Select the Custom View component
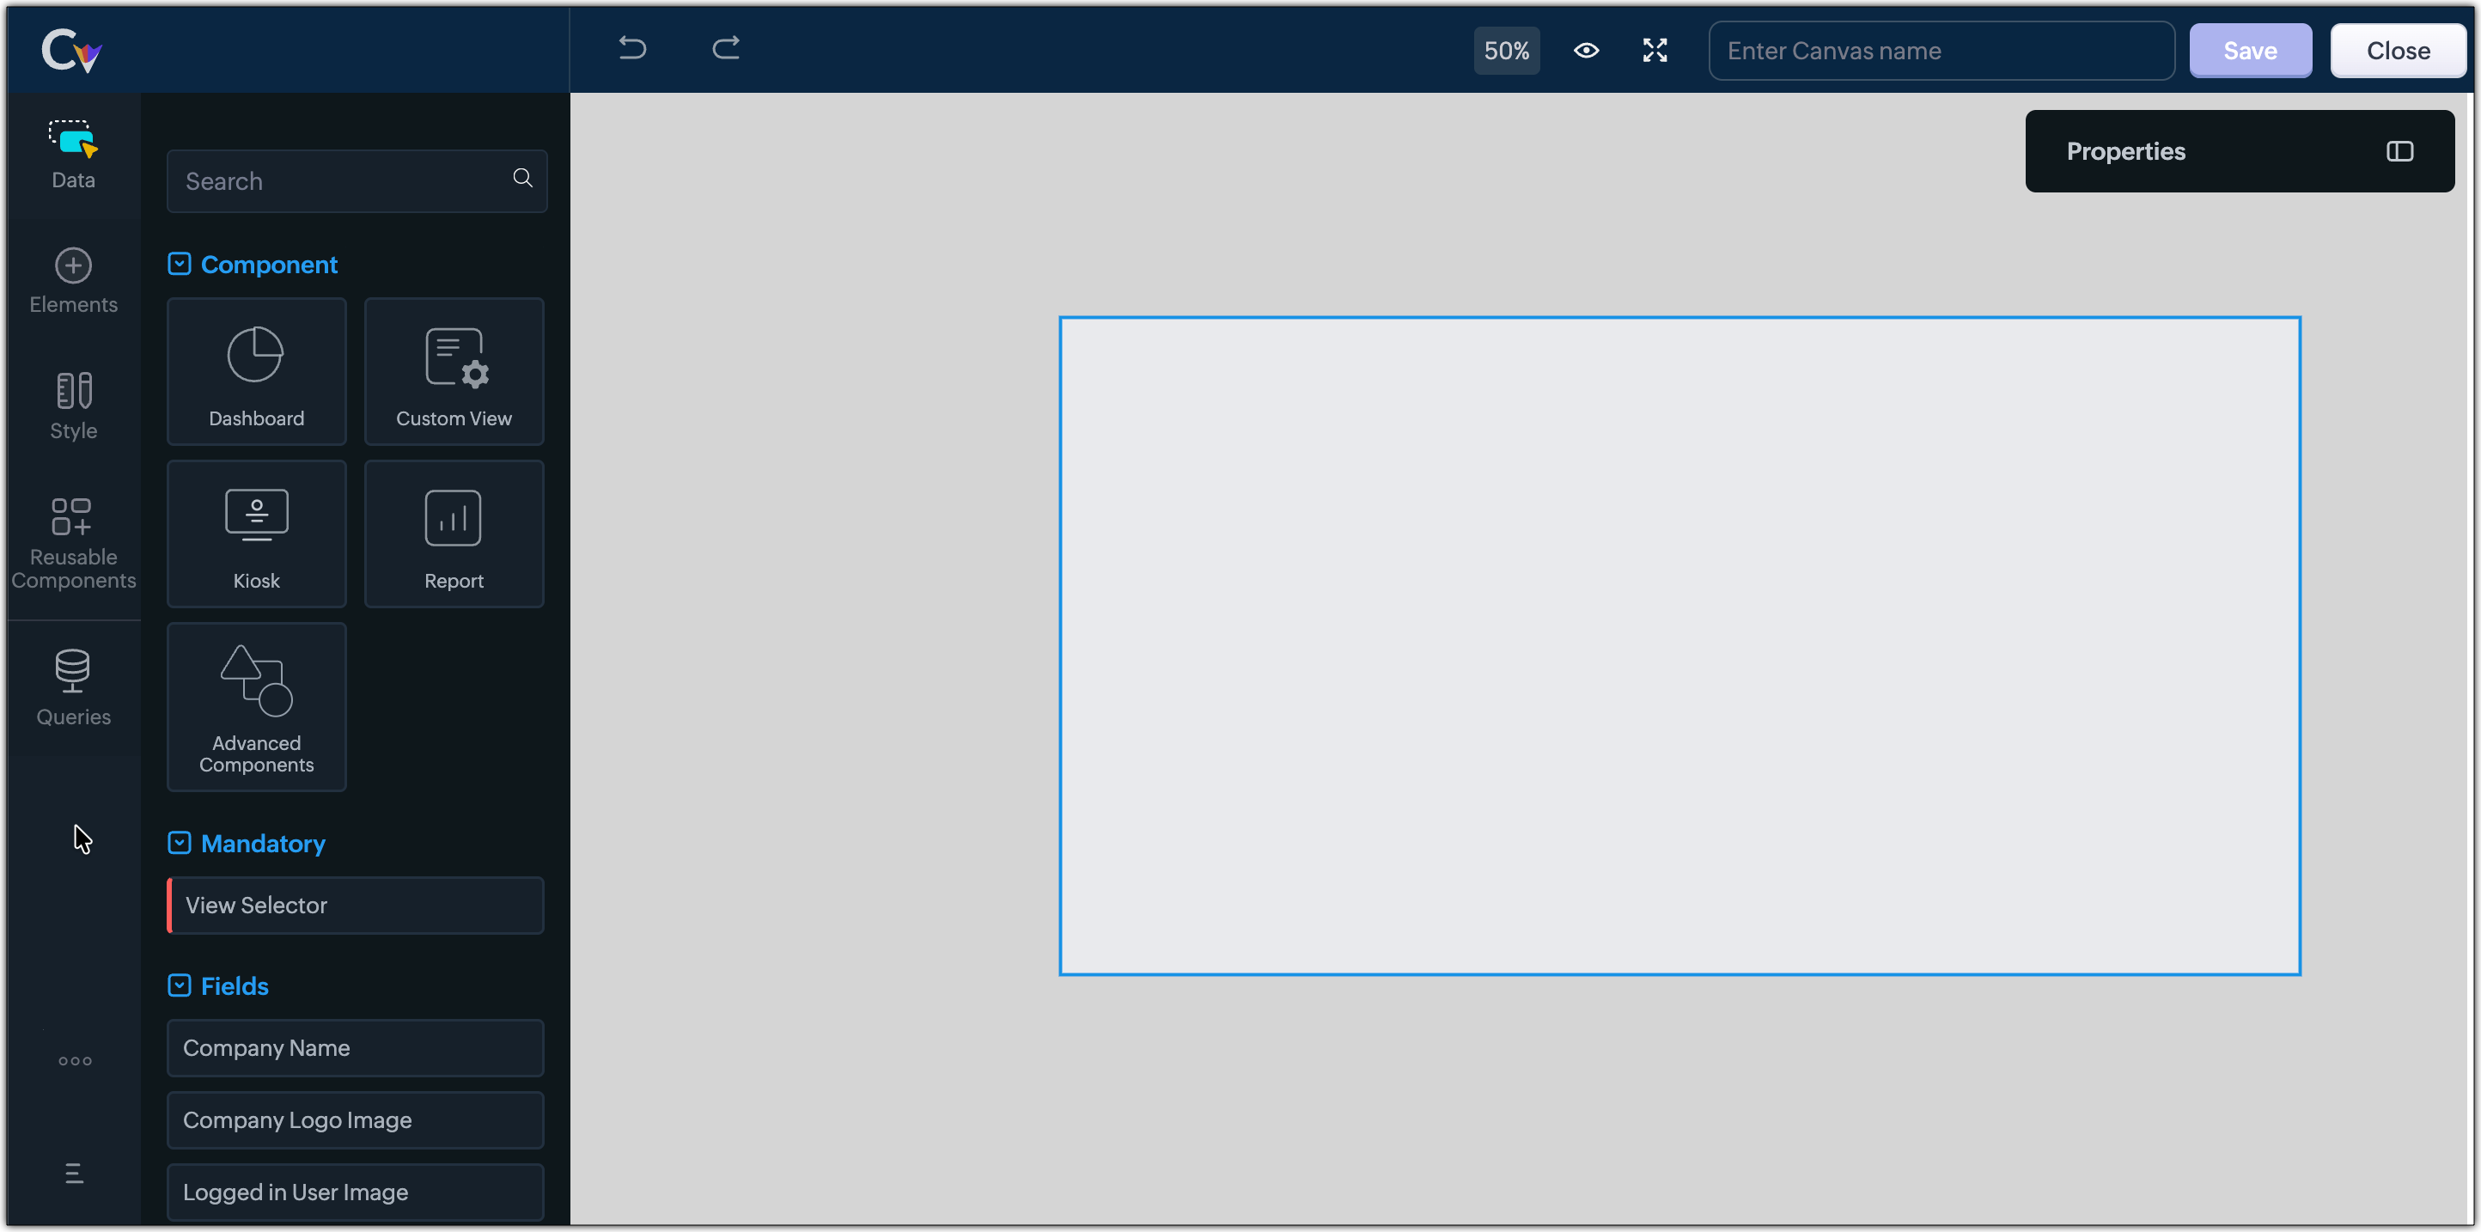Viewport: 2481px width, 1232px height. (x=454, y=372)
